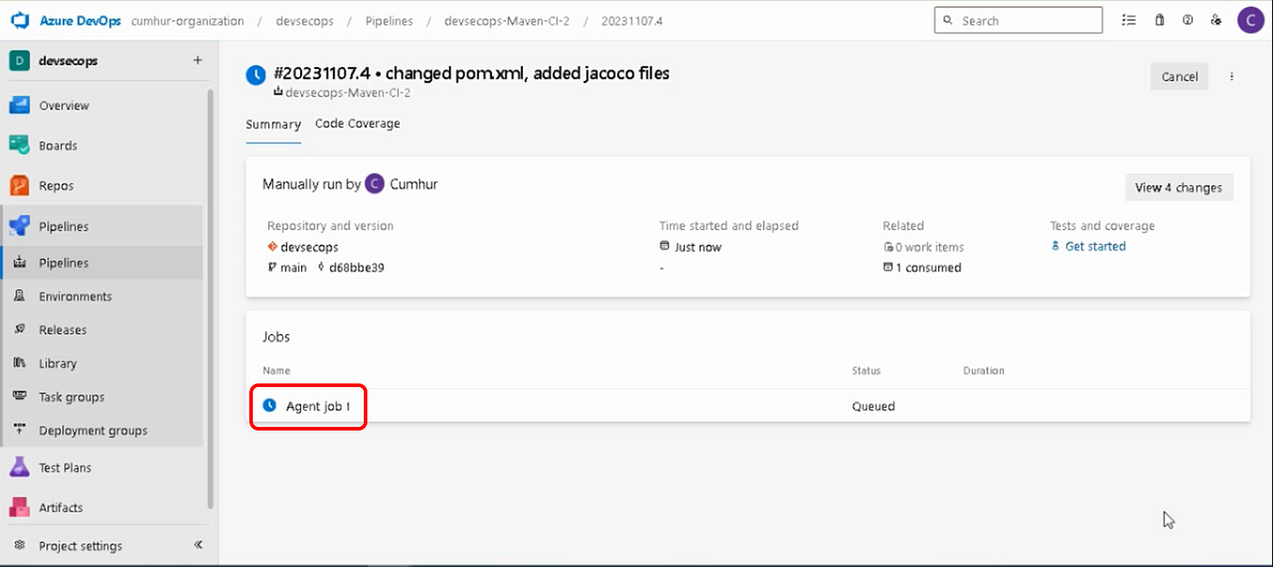Image resolution: width=1273 pixels, height=567 pixels.
Task: Click the cumhur-organization breadcrumb
Action: tap(187, 21)
